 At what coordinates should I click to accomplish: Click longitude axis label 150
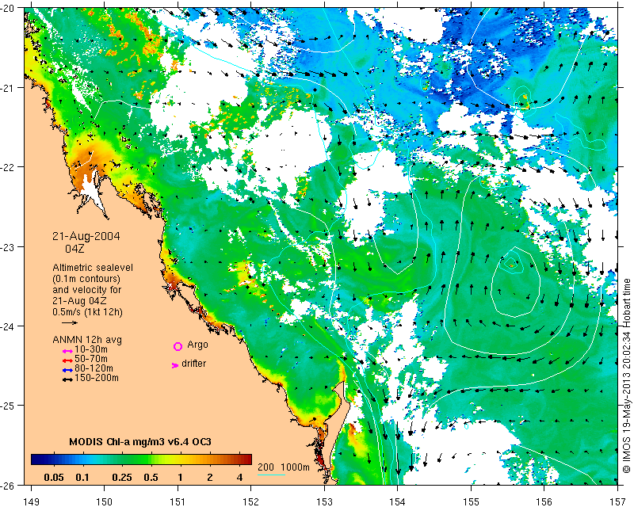coord(105,501)
